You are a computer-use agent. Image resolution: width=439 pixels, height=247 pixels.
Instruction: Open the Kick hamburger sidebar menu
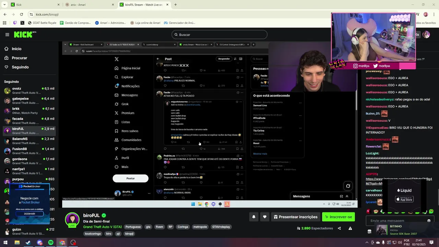(7, 35)
